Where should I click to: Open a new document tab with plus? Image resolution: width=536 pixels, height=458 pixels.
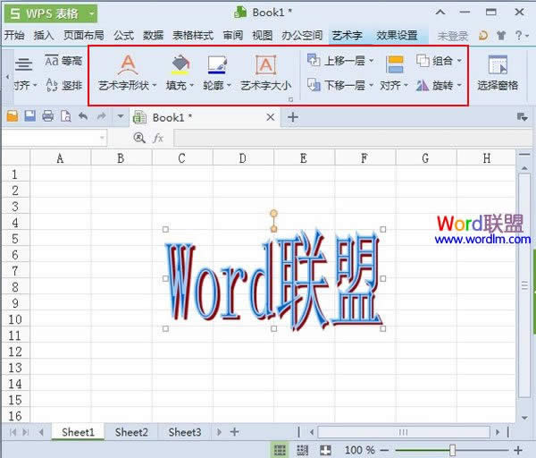[293, 117]
